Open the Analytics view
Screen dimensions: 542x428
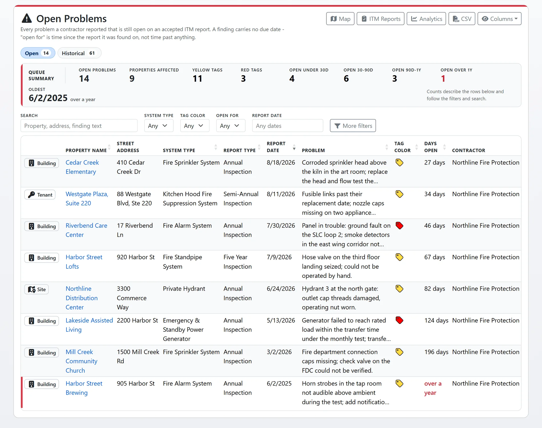pos(426,19)
